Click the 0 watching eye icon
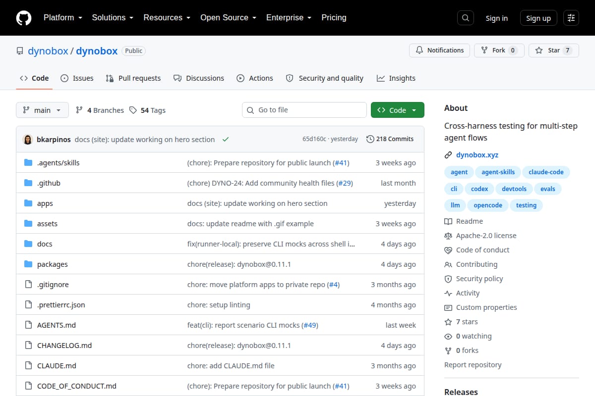This screenshot has height=396, width=595. coord(448,336)
